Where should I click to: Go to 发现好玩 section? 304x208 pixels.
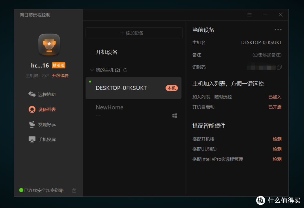pyautogui.click(x=42, y=124)
